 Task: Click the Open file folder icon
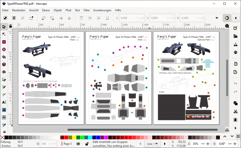pyautogui.click(x=235, y=36)
